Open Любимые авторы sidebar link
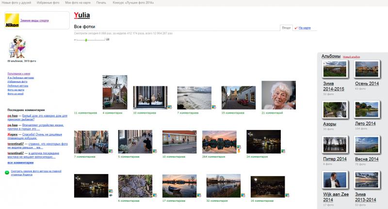The height and width of the screenshot is (209, 388). pyautogui.click(x=18, y=86)
